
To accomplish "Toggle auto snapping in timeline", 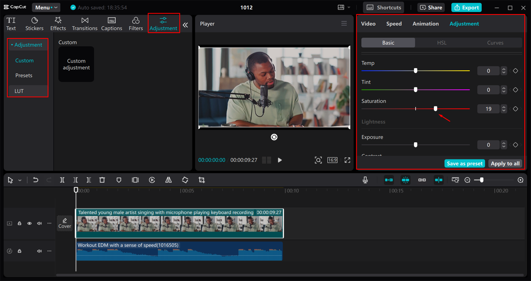I will (x=405, y=180).
